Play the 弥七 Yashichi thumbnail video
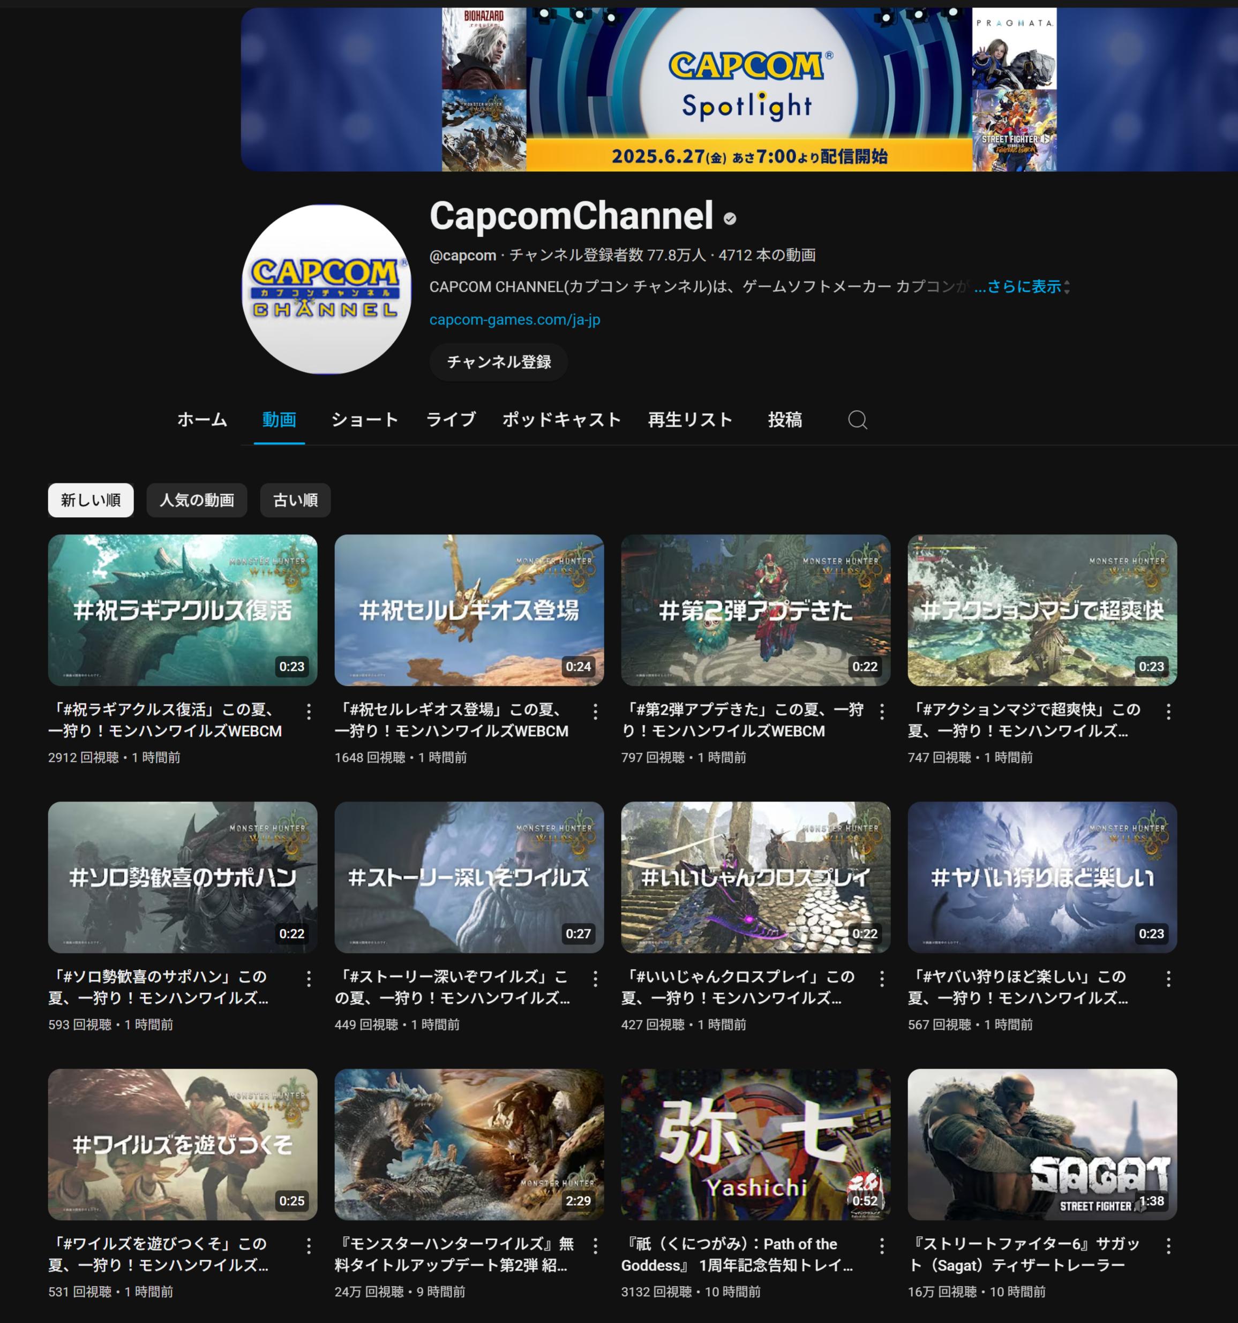Screen dimensions: 1238x1323 point(755,1144)
